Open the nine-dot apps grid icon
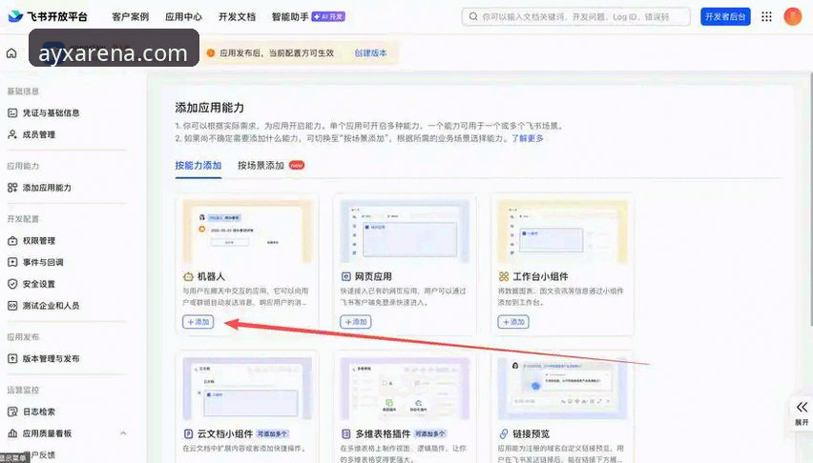The height and width of the screenshot is (463, 813). pyautogui.click(x=766, y=16)
